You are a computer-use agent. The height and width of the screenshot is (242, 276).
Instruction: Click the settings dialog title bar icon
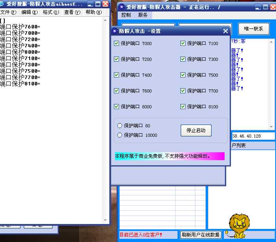click(115, 31)
